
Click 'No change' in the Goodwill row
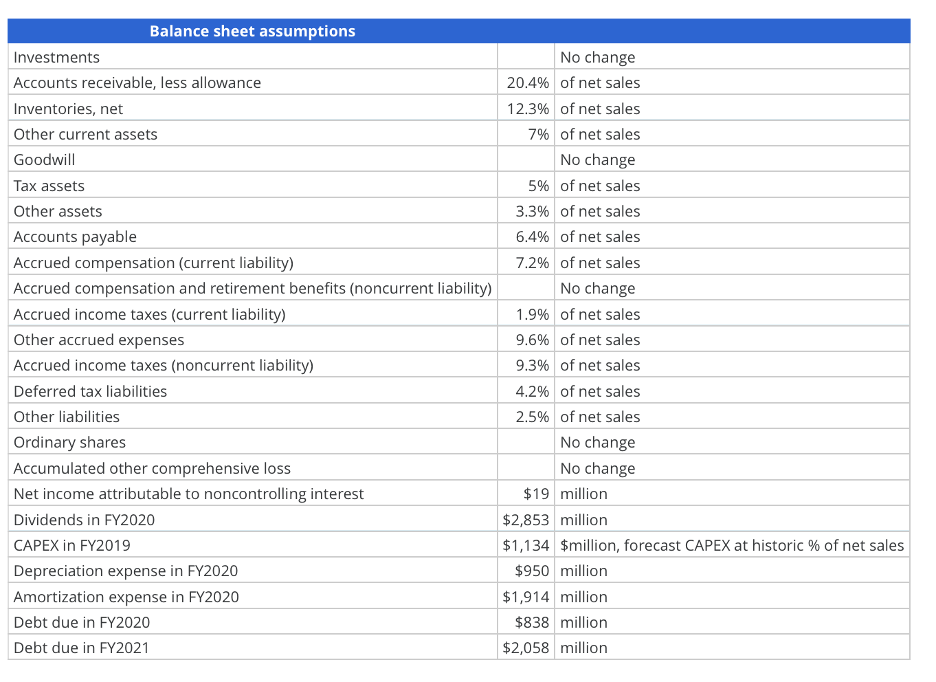point(598,159)
